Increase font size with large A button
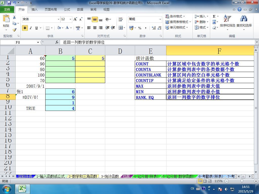Viewport: 259px width, 194px height. [x=75, y=19]
